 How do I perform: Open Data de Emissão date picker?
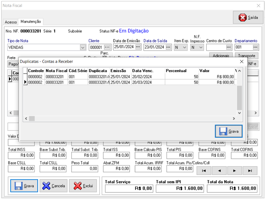click(138, 47)
